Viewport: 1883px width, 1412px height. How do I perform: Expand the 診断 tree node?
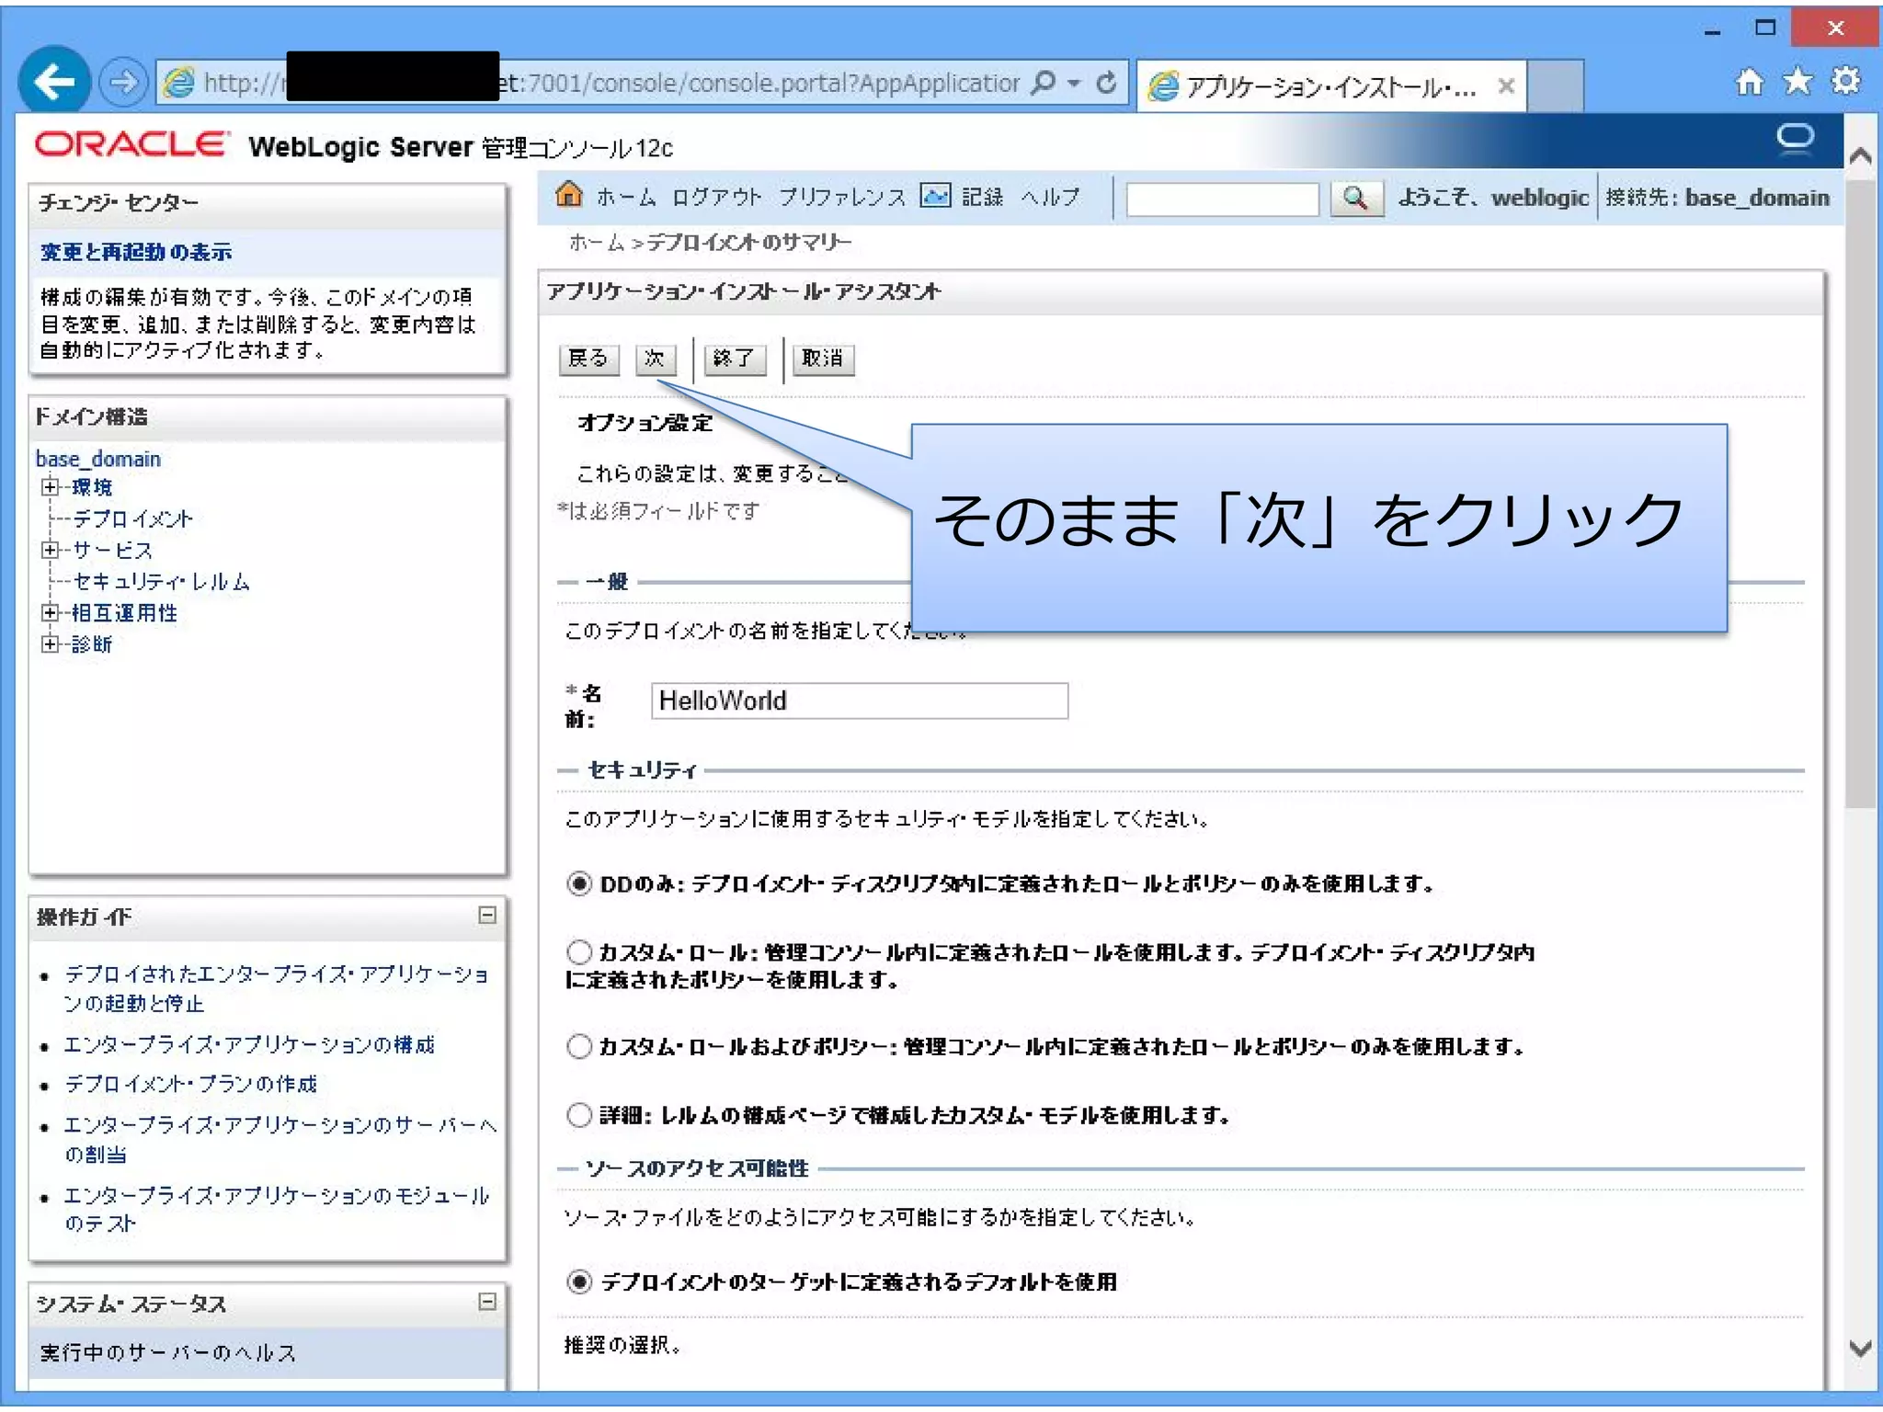(51, 643)
